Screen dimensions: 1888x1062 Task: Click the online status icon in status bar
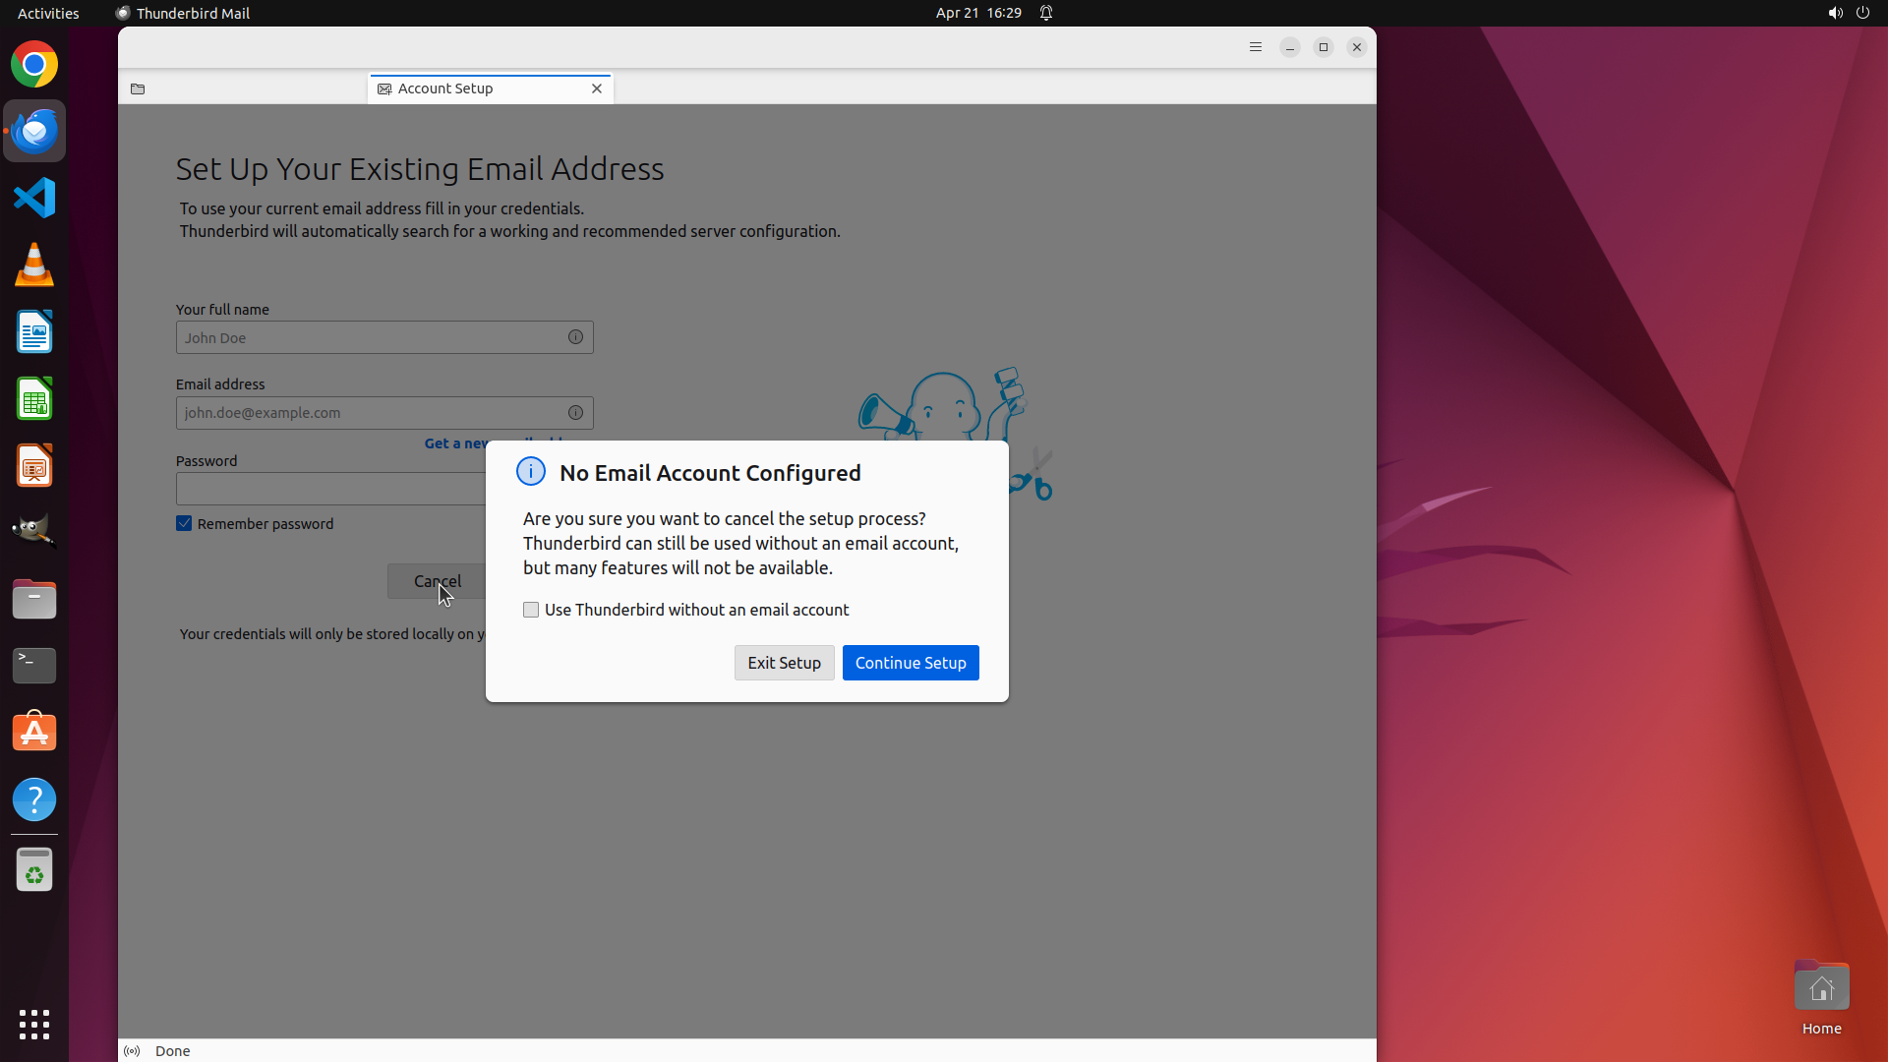pos(132,1051)
